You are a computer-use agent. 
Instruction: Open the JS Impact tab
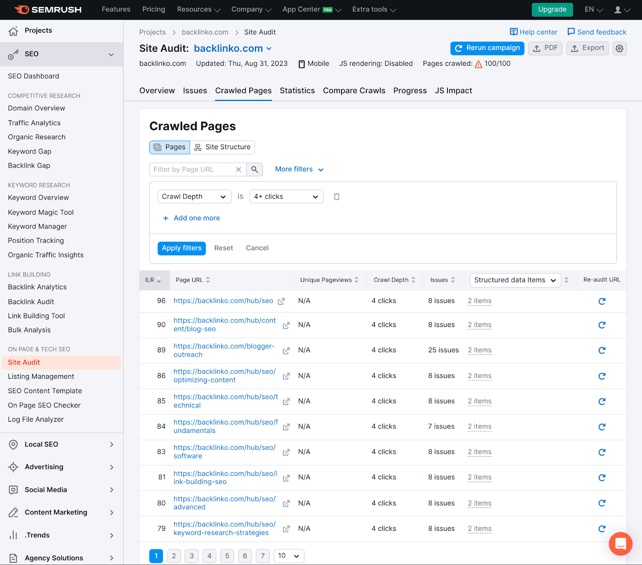(x=453, y=91)
